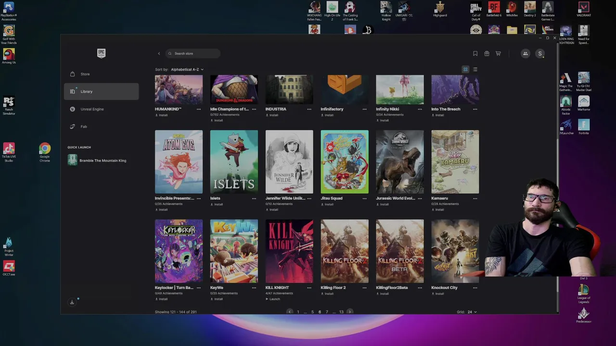Open the Grid 24 size dropdown

point(472,312)
